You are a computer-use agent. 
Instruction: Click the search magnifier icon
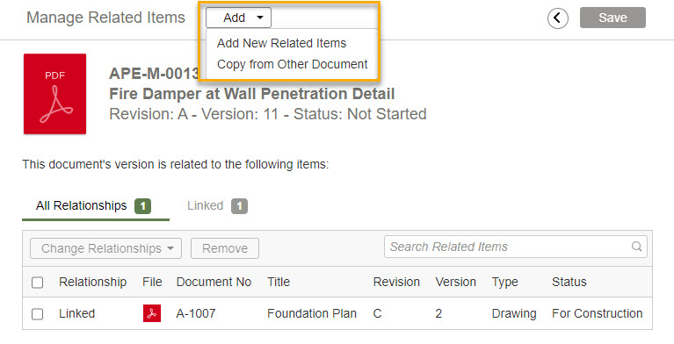(636, 247)
